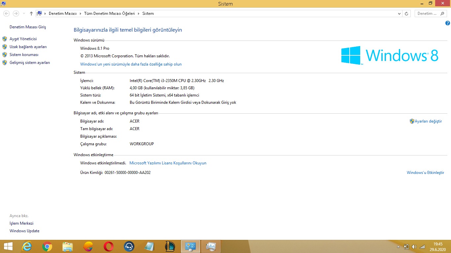Go to Denetim Masası Giriş
451x253 pixels.
28,27
